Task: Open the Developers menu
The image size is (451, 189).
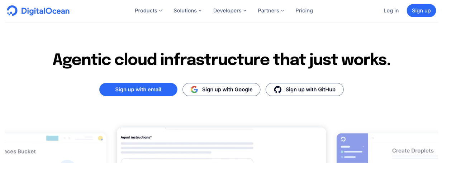Action: coord(230,11)
